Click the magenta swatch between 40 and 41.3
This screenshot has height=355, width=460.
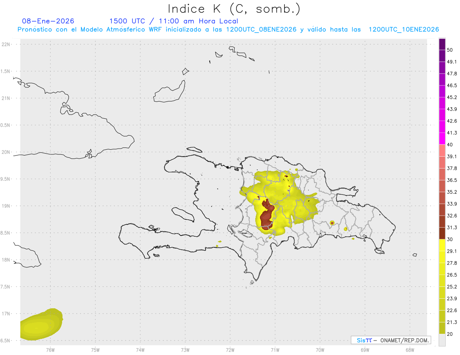pos(442,139)
